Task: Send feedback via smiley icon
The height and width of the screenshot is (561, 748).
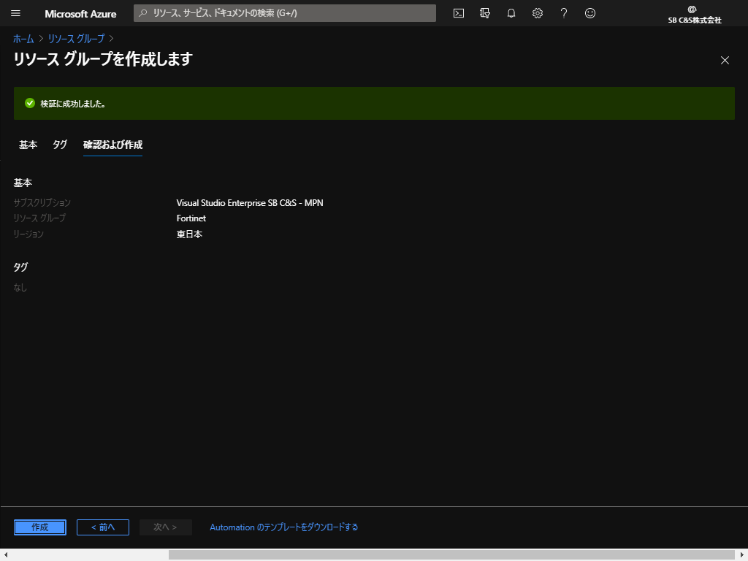Action: tap(590, 13)
